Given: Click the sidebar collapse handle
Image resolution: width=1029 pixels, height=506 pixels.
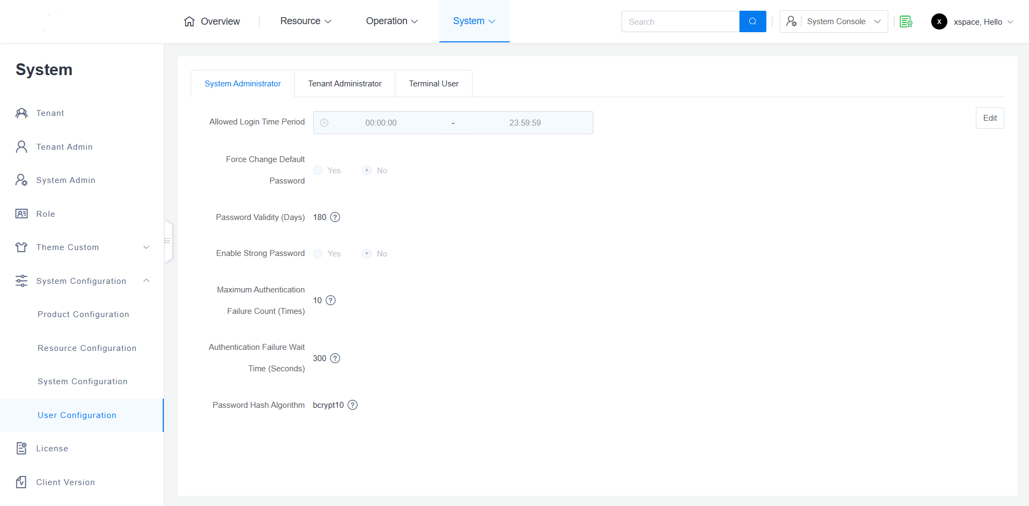Looking at the screenshot, I should tap(168, 241).
